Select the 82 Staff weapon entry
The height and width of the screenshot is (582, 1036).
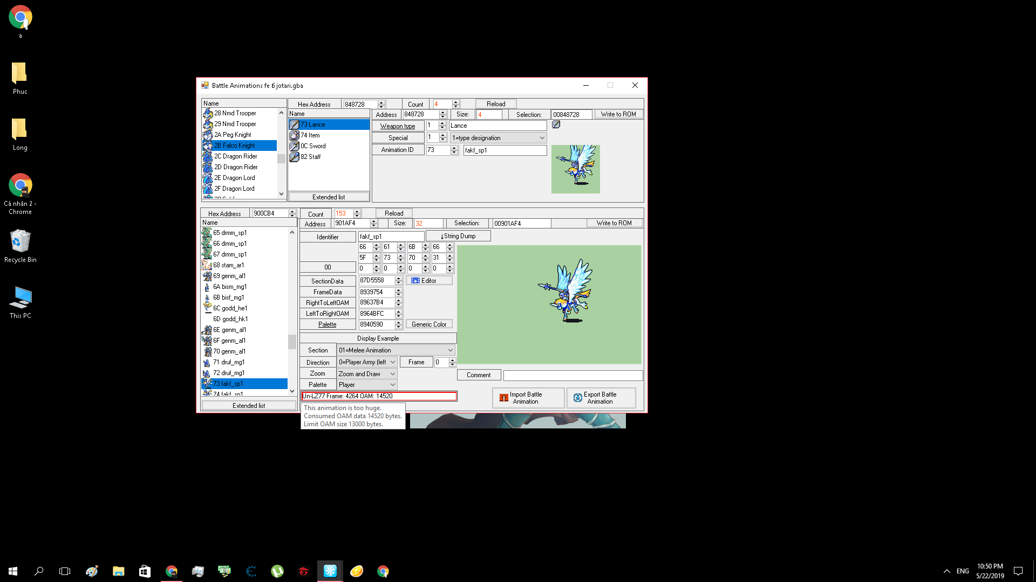pyautogui.click(x=311, y=157)
